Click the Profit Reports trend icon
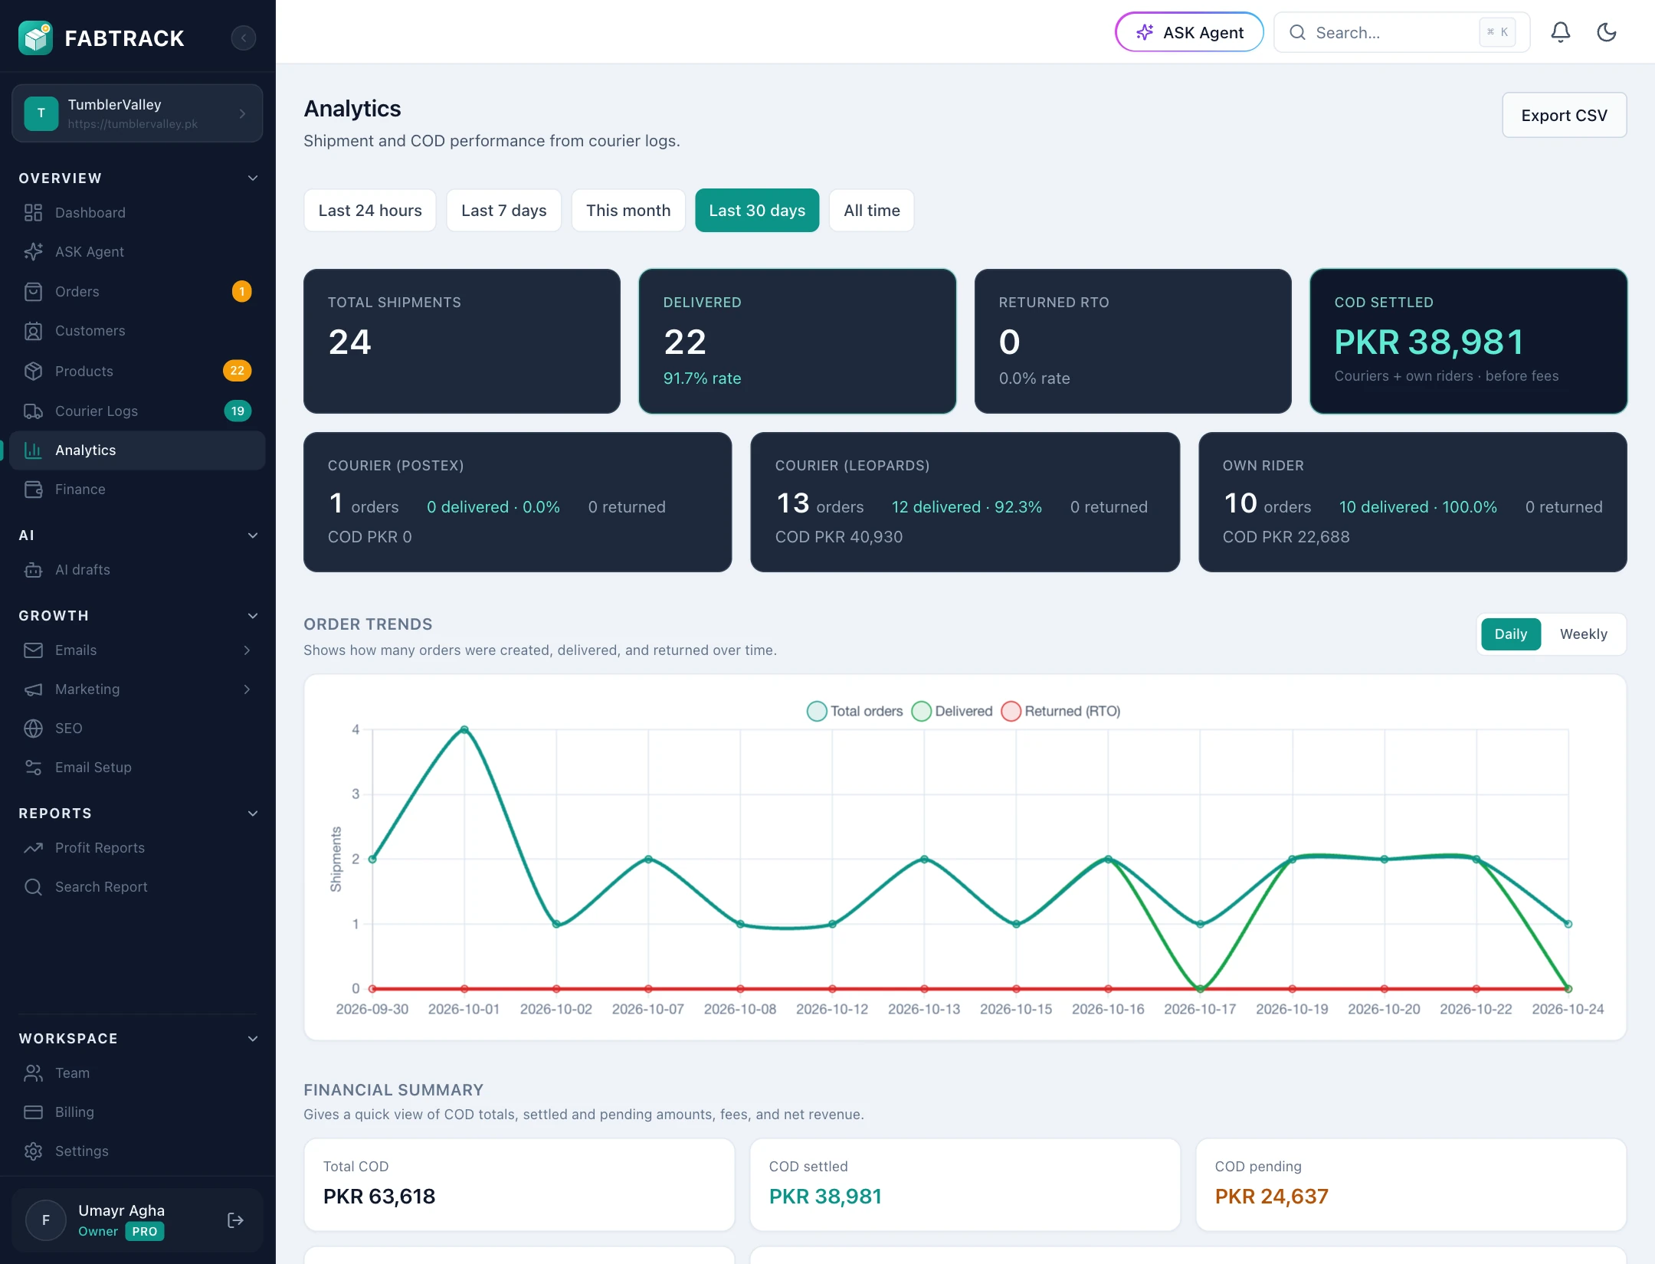Viewport: 1655px width, 1264px height. pos(33,847)
